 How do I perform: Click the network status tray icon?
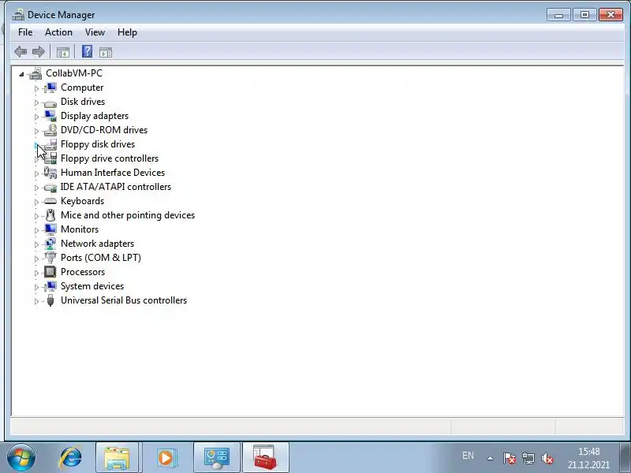coord(528,458)
